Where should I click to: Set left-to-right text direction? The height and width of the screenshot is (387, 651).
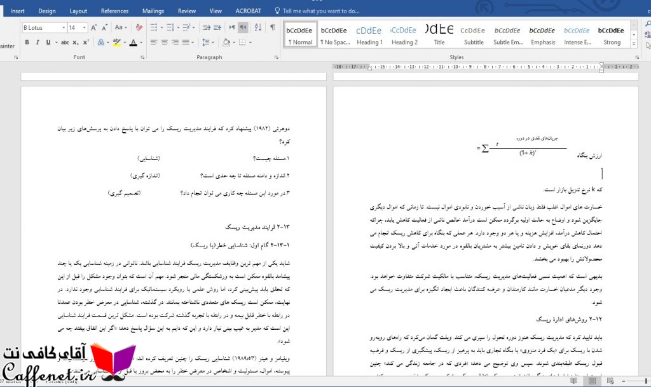click(232, 28)
